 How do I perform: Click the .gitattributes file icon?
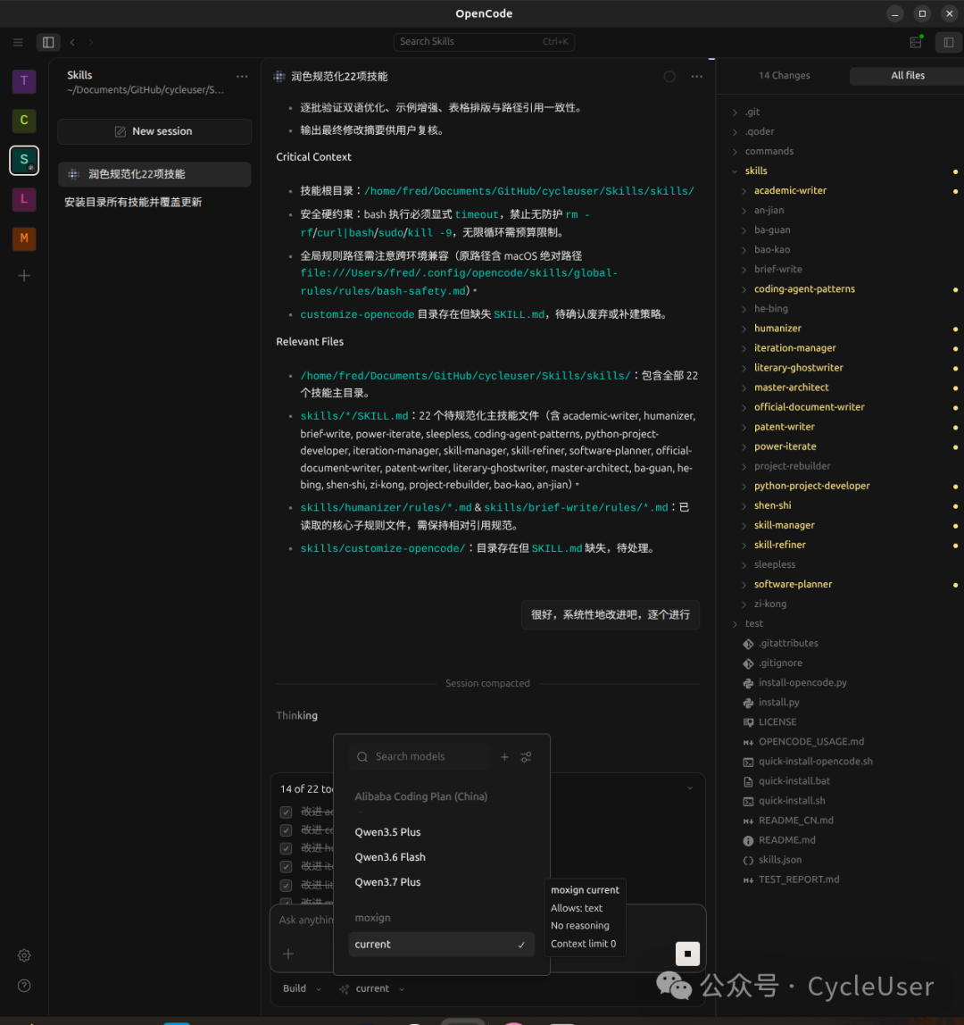click(x=748, y=644)
